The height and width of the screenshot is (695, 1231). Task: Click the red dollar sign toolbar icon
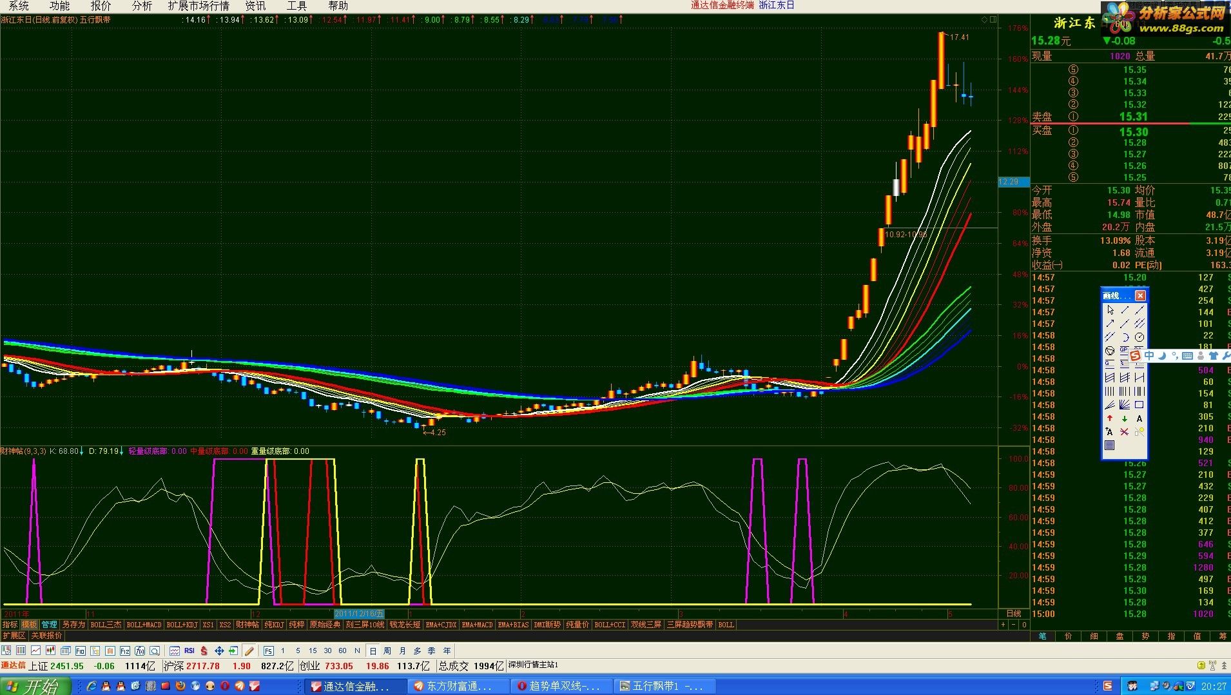click(204, 651)
